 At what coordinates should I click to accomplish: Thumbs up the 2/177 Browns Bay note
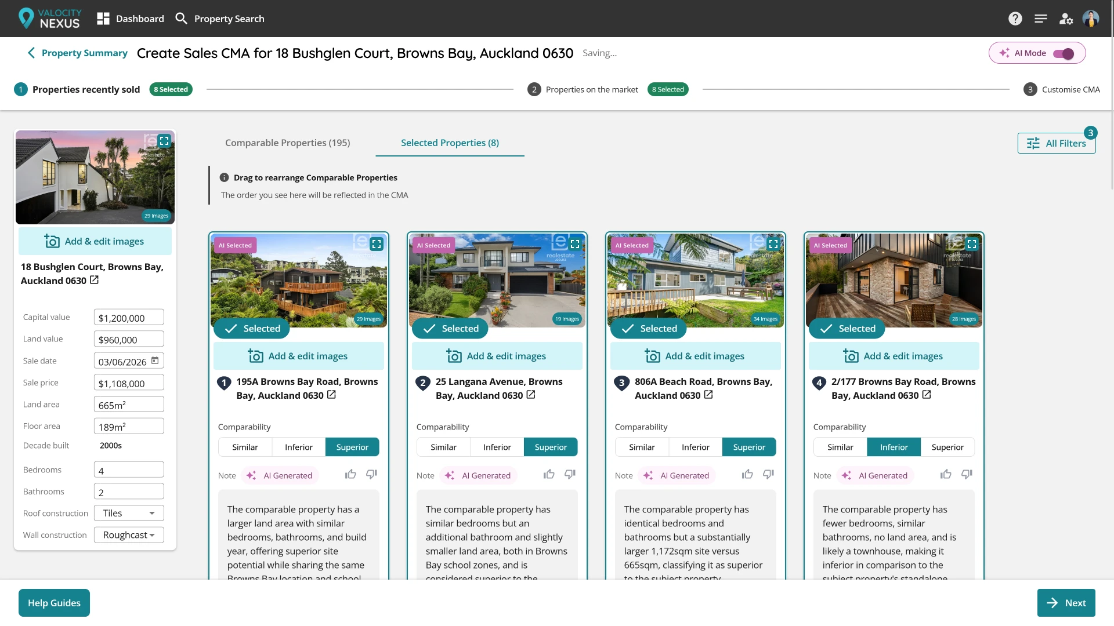pos(946,474)
